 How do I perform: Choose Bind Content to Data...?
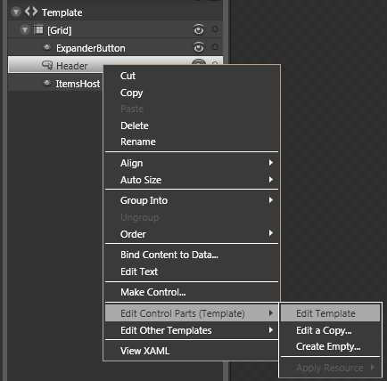pyautogui.click(x=192, y=255)
